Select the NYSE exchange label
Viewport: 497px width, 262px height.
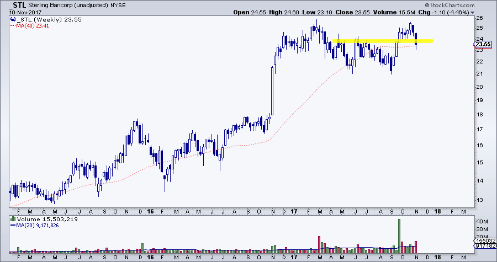pos(118,6)
